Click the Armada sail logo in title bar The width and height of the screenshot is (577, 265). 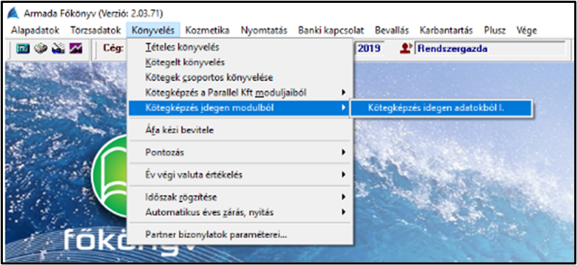pyautogui.click(x=14, y=14)
